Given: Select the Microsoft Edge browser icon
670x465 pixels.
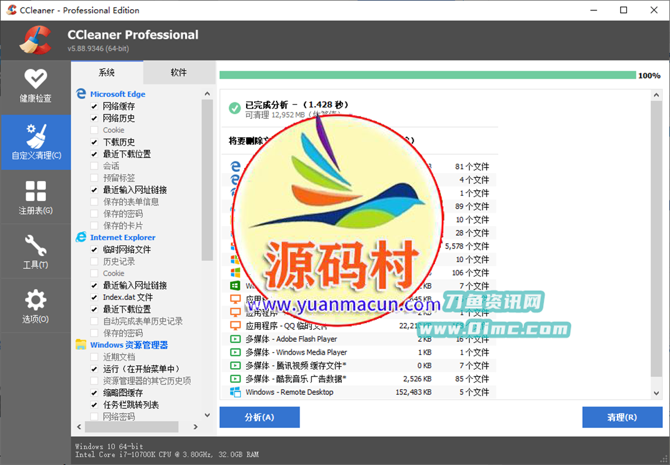Looking at the screenshot, I should (x=81, y=94).
